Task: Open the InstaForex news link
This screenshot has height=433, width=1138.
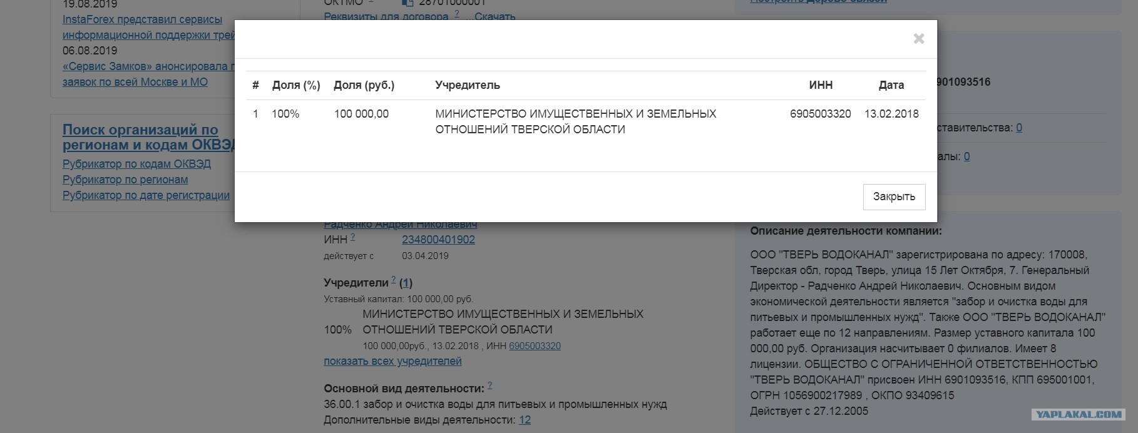Action: click(148, 28)
